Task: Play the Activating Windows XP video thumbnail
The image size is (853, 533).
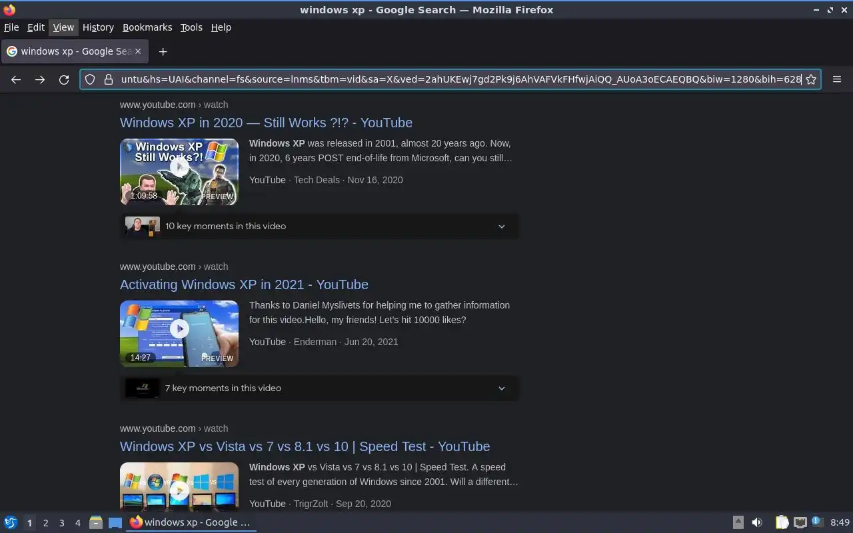Action: click(x=179, y=334)
